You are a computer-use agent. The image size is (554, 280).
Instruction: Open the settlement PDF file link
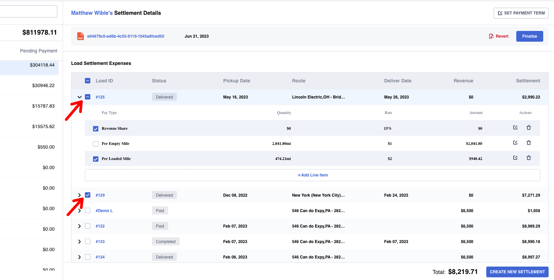click(125, 36)
